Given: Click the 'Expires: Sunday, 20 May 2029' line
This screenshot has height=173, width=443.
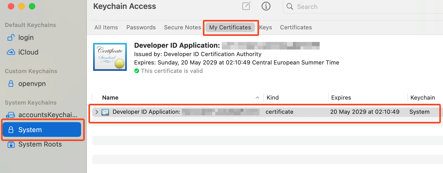Looking at the screenshot, I should (x=236, y=62).
